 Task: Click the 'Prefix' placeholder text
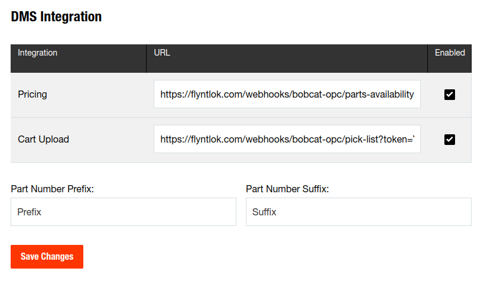click(x=29, y=212)
